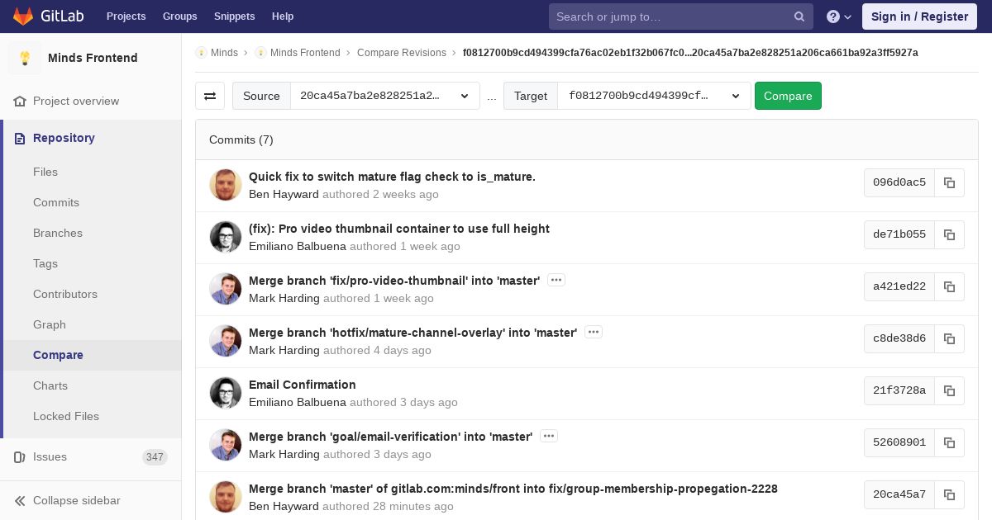The width and height of the screenshot is (992, 520).
Task: Open Mark Harding avatar on goal/email-verification merge
Action: (x=226, y=445)
